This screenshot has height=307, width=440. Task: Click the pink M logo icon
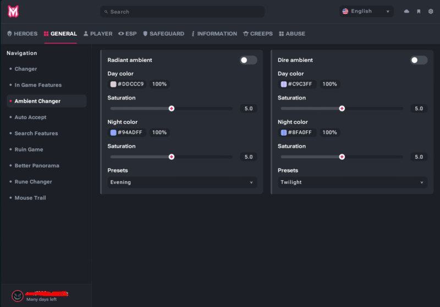tap(13, 12)
